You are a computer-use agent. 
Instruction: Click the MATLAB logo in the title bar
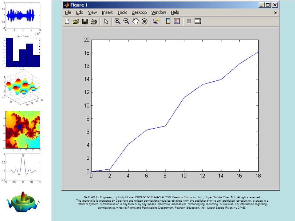(67, 5)
